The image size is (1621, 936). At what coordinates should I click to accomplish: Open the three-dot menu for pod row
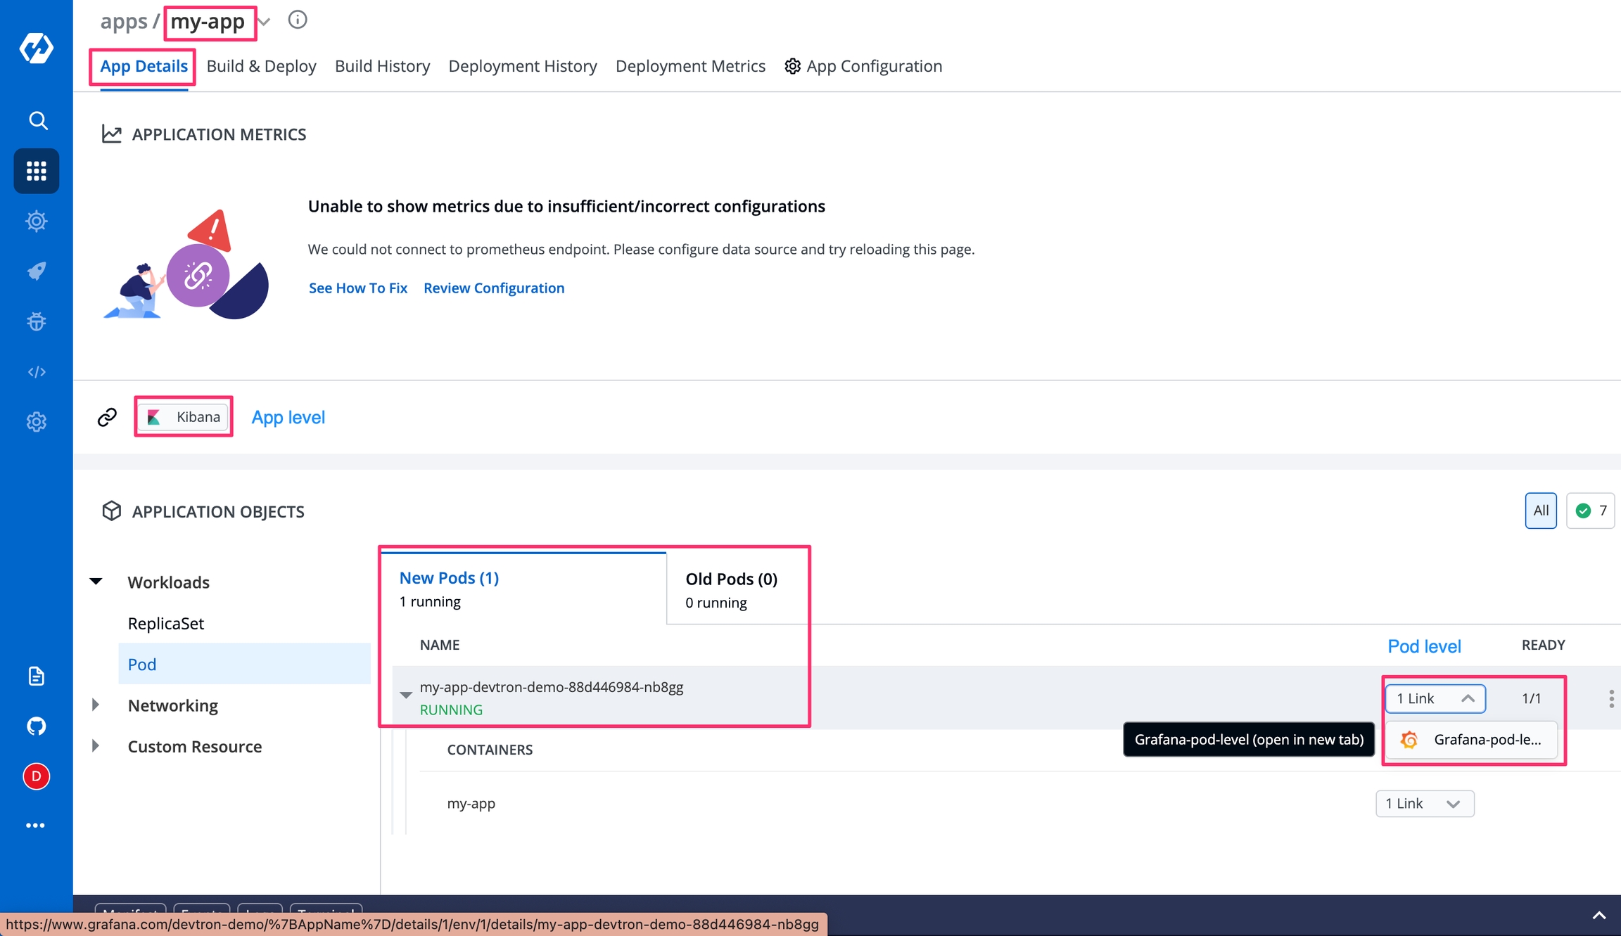[x=1610, y=698]
